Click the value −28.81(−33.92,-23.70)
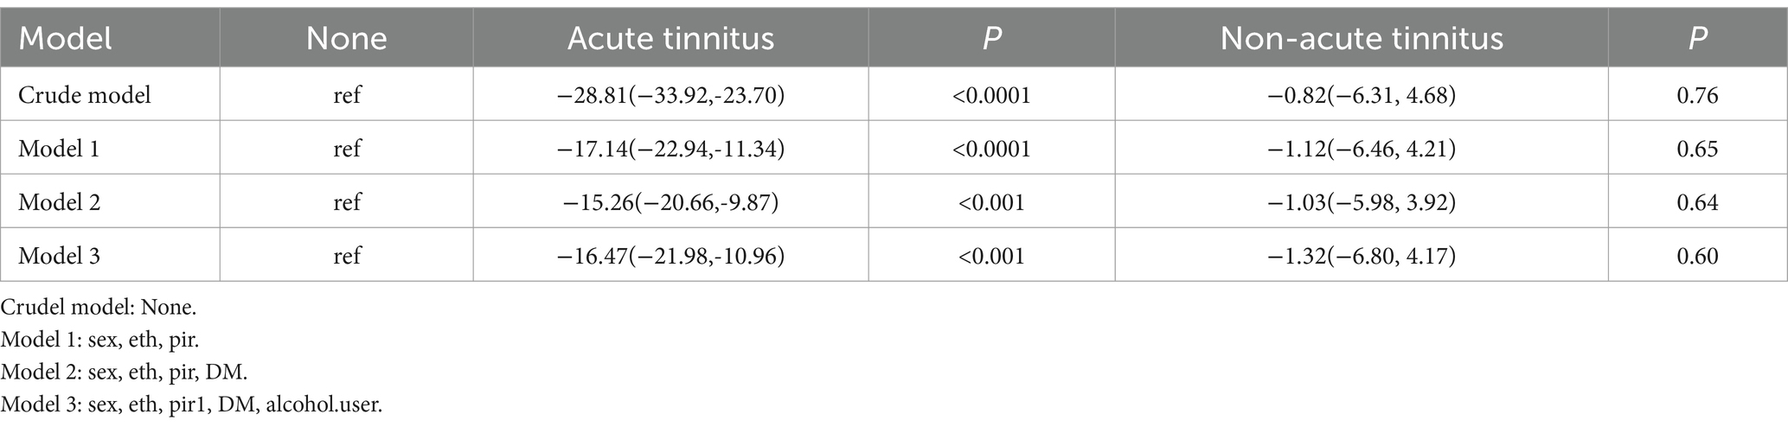The image size is (1788, 427). [x=670, y=94]
